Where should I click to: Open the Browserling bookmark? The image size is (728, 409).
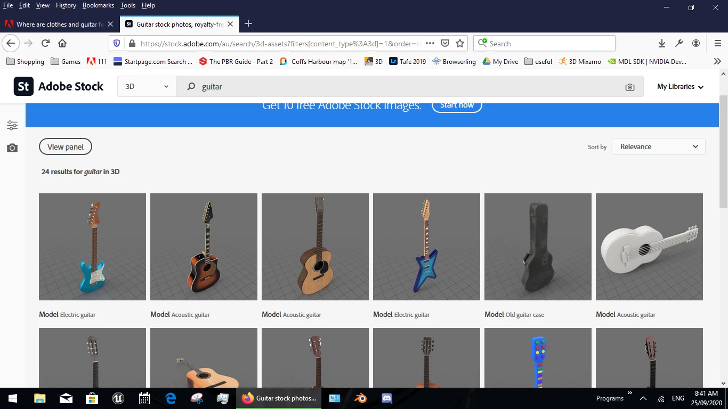(x=454, y=61)
